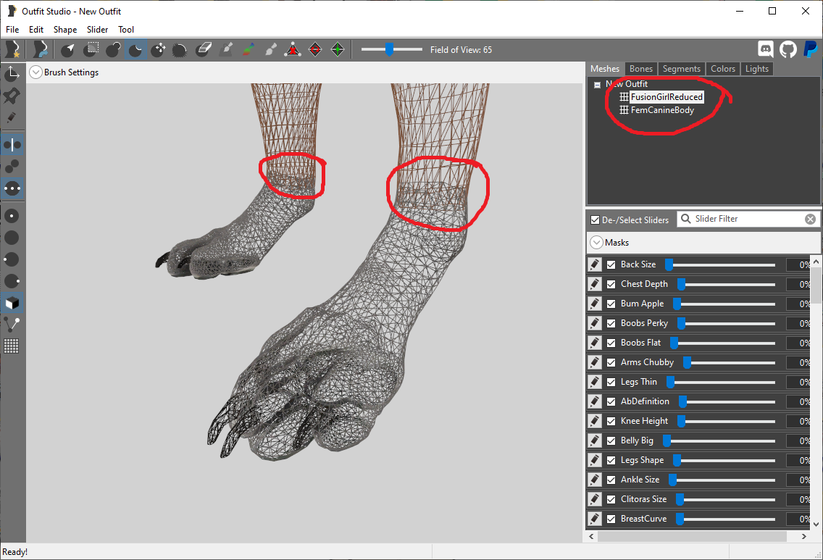Select the Select/pointer tool

(x=67, y=50)
